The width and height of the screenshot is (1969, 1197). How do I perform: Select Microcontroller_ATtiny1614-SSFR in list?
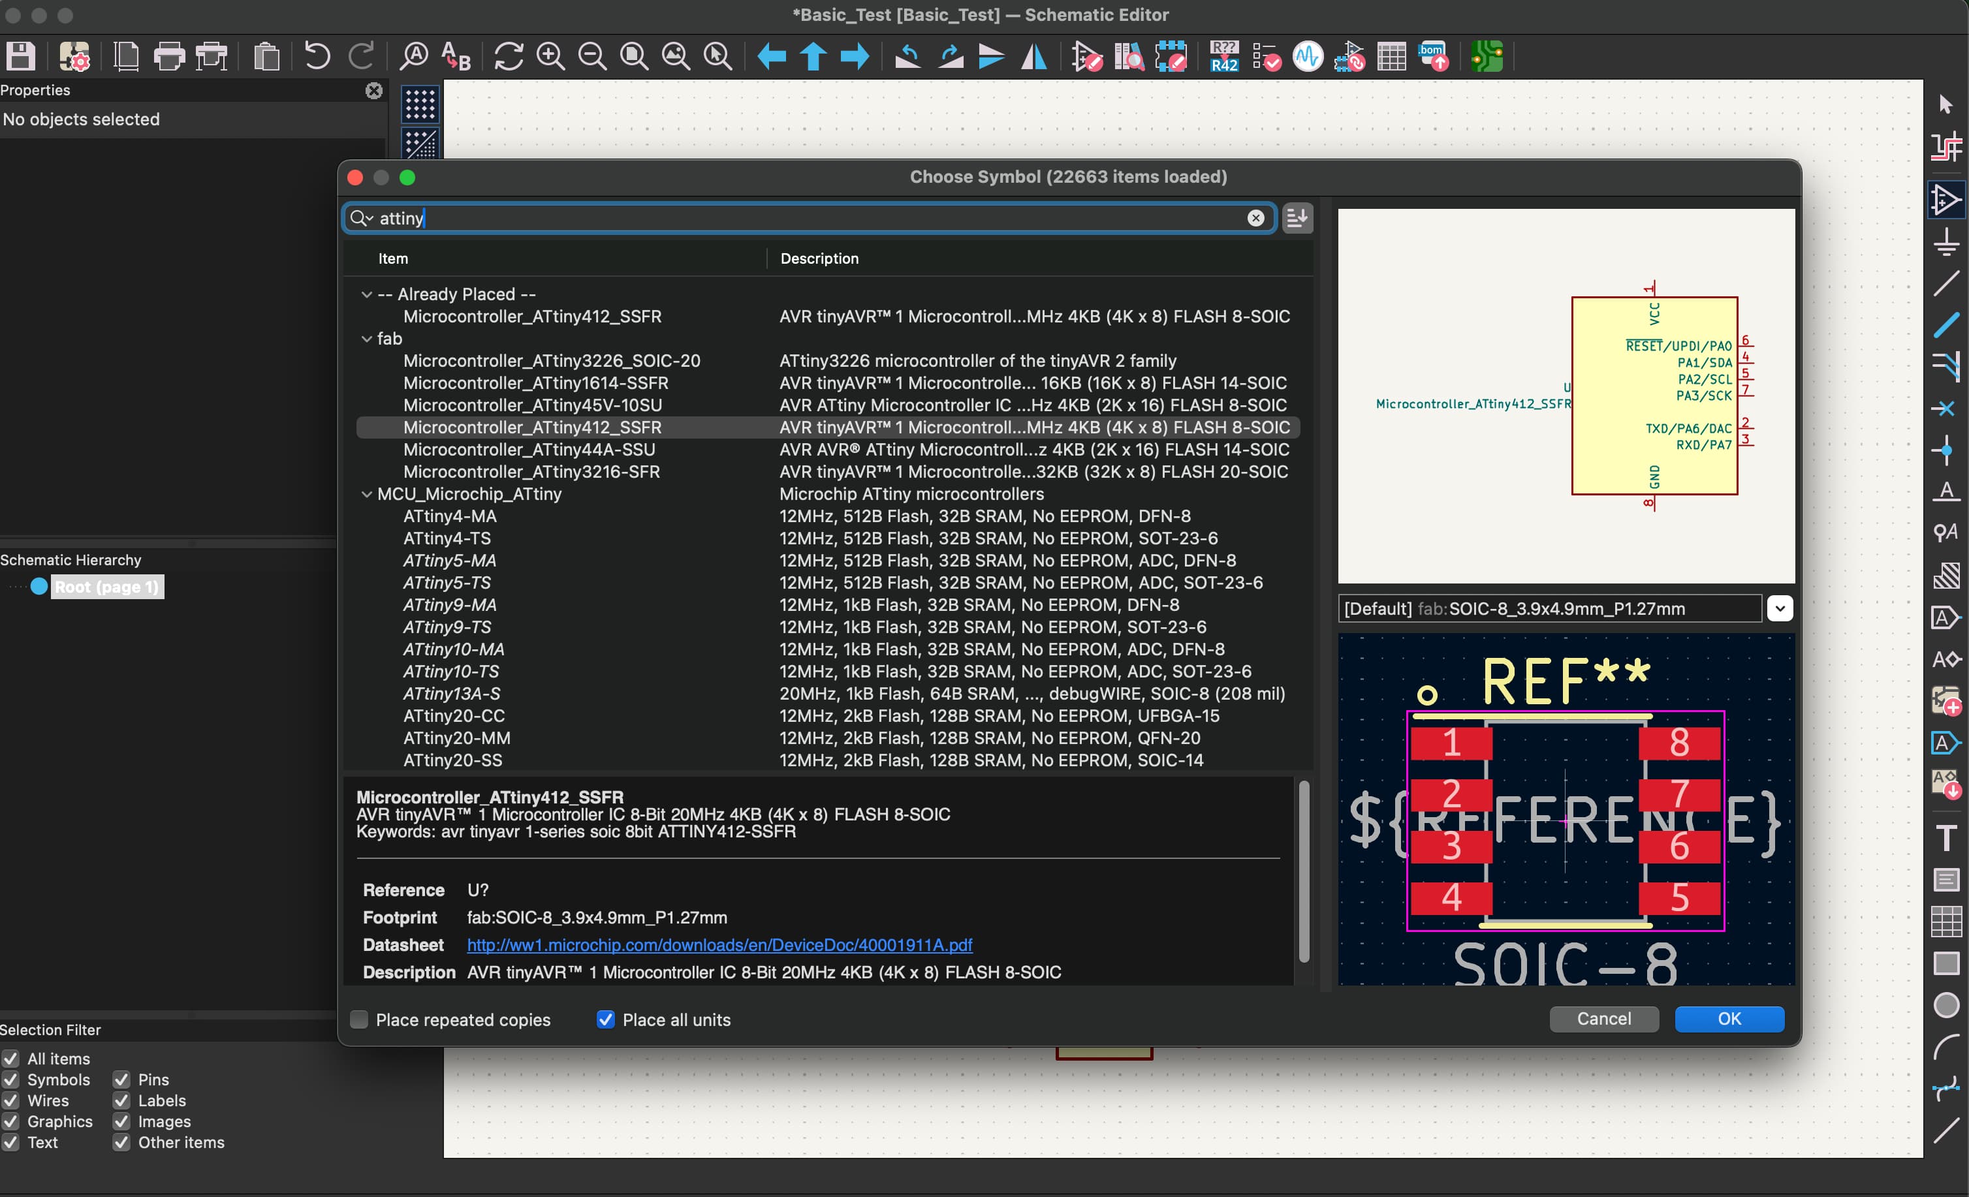[x=535, y=384]
